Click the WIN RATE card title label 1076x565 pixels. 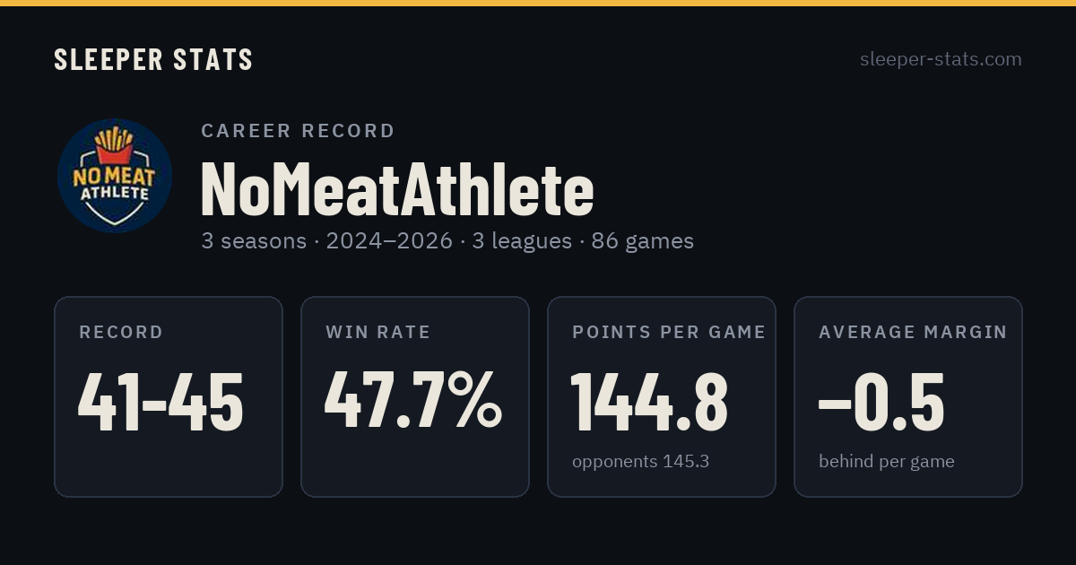378,332
